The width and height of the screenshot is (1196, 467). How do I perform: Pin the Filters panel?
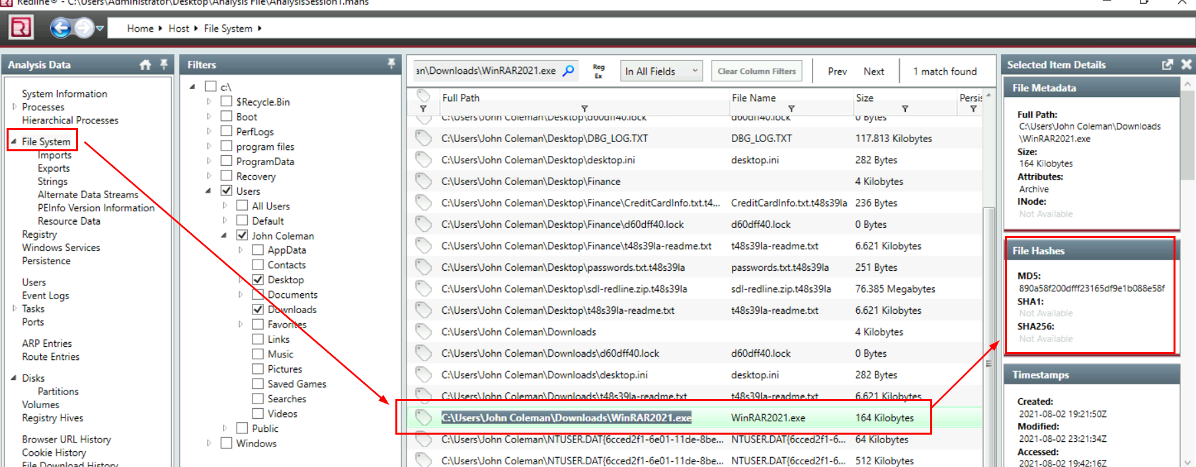pyautogui.click(x=391, y=64)
